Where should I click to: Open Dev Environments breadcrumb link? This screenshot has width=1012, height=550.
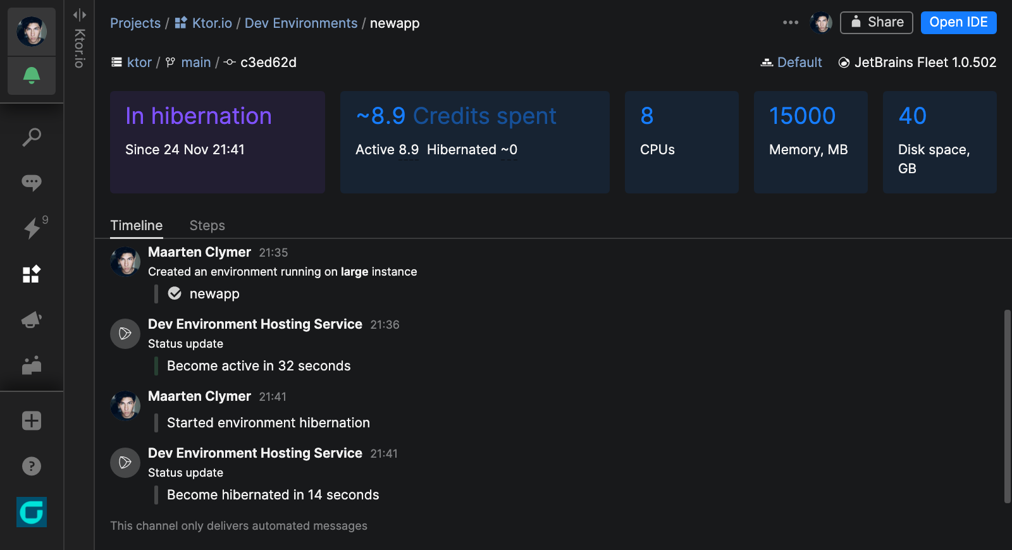[x=301, y=23]
